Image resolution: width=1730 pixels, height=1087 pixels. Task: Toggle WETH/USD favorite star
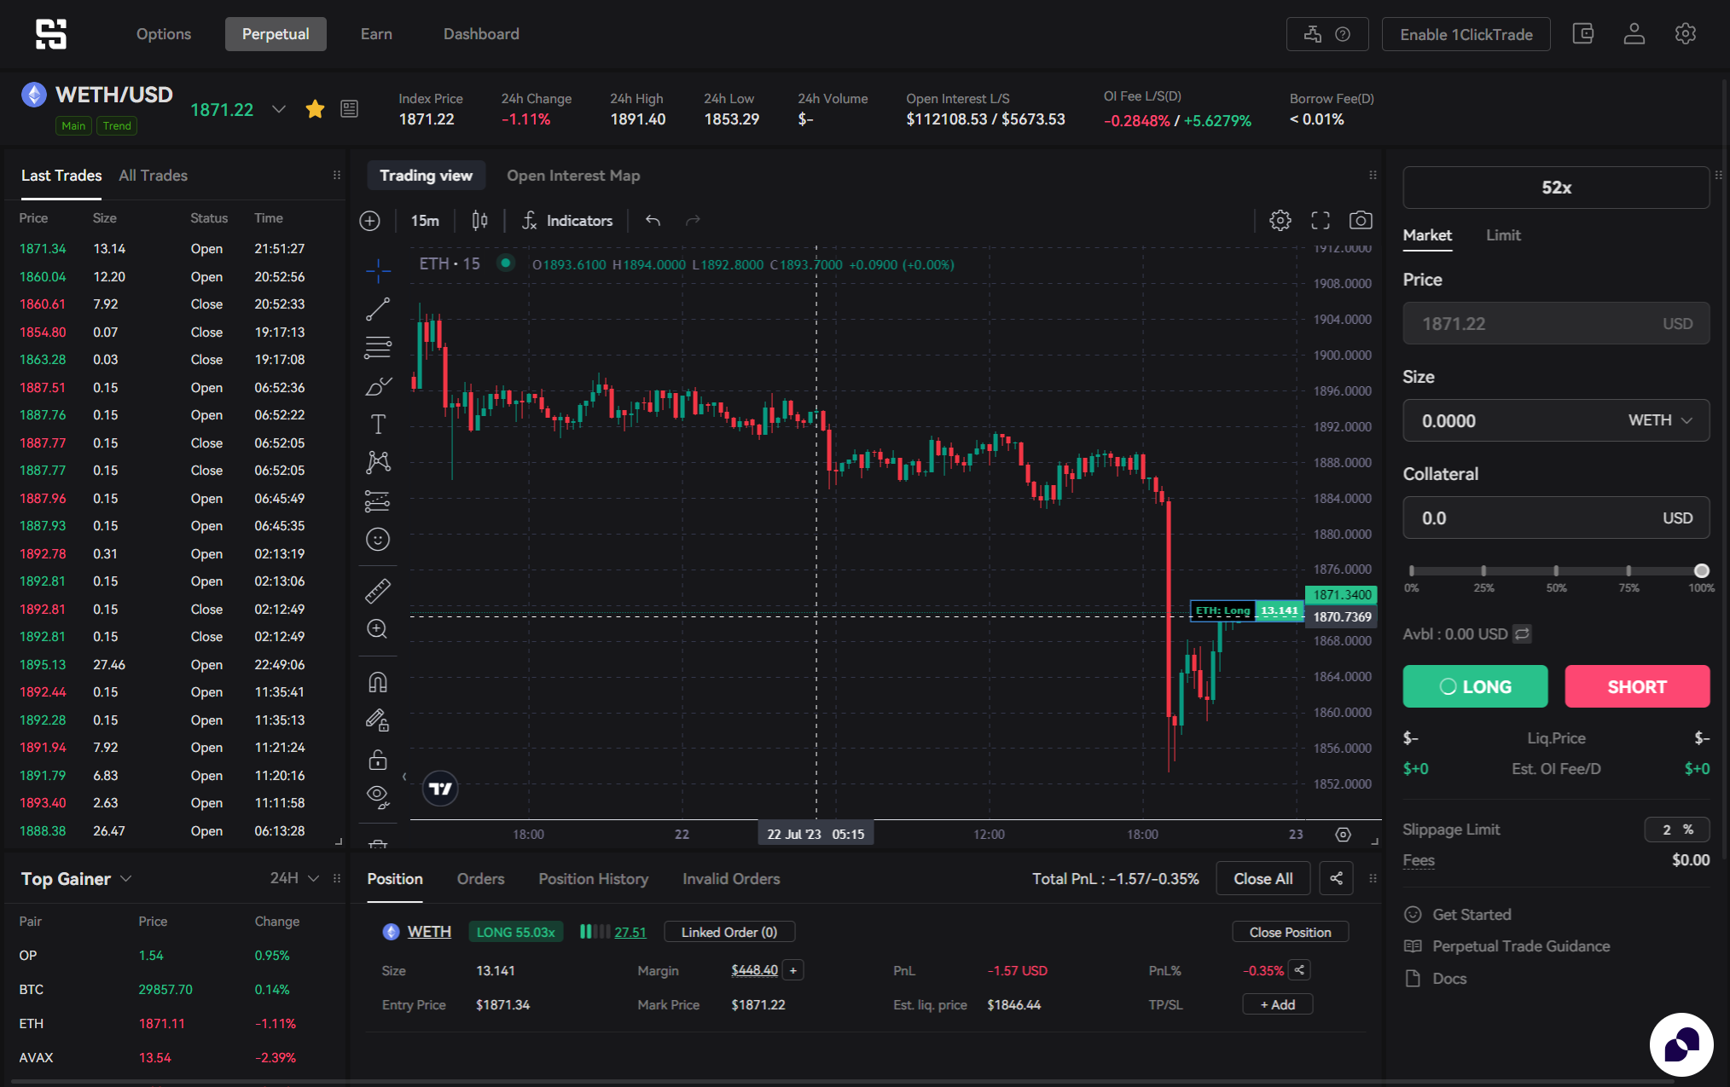click(315, 108)
